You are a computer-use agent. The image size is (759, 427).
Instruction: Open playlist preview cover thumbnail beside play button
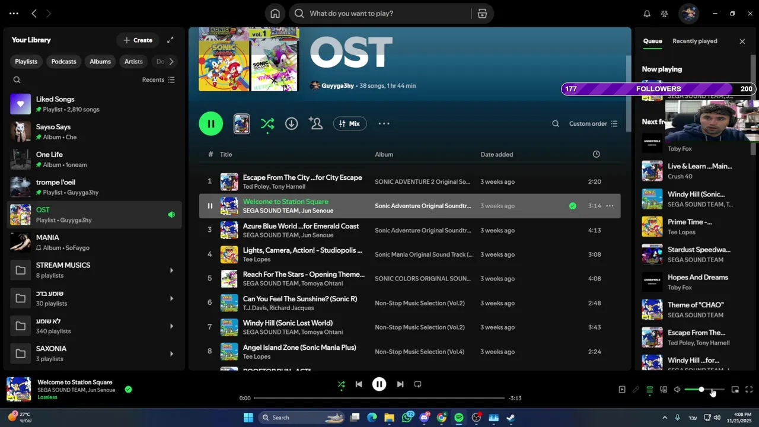point(241,123)
